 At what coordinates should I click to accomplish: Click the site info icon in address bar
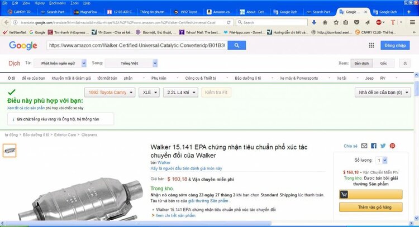pos(16,22)
